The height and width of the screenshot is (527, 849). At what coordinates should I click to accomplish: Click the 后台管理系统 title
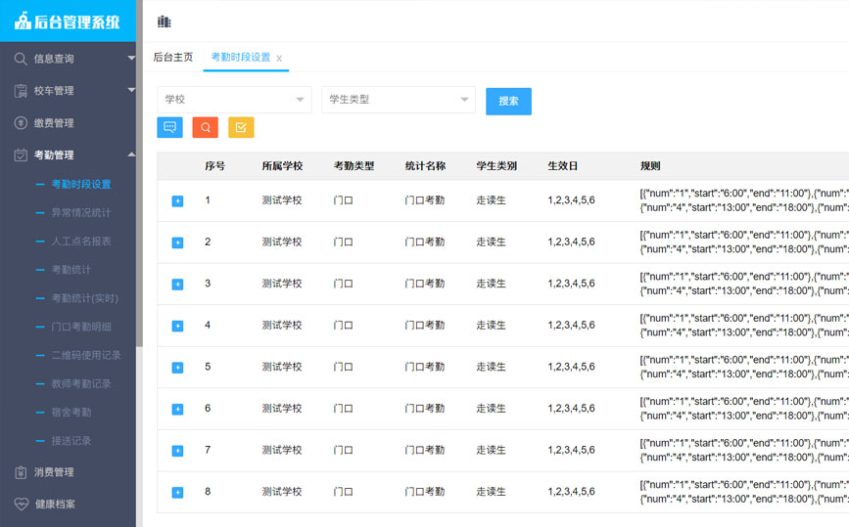coord(77,22)
